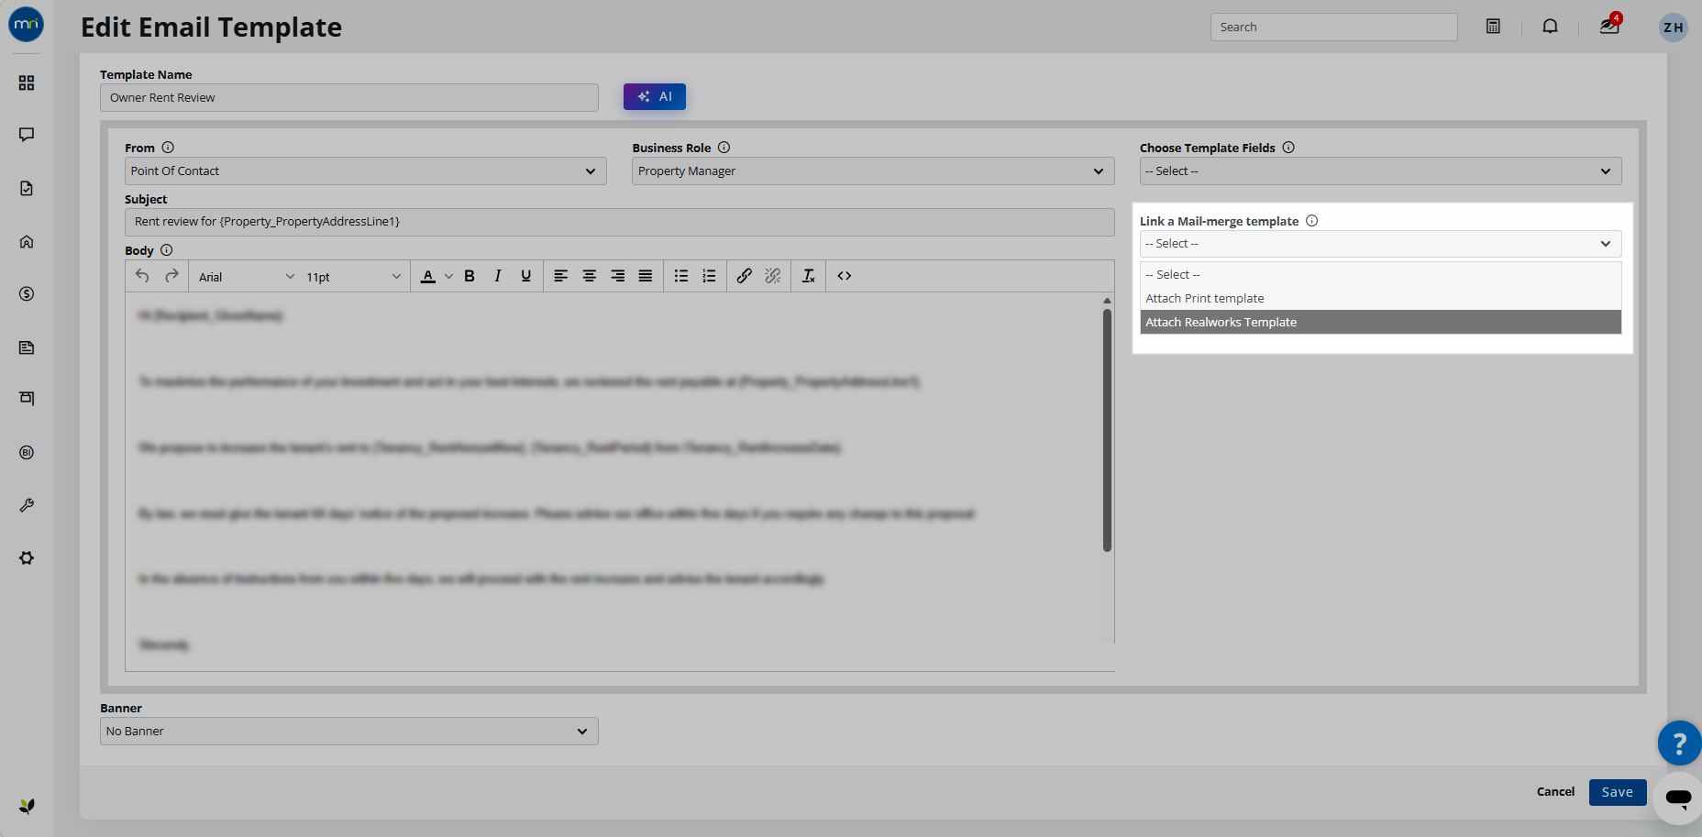This screenshot has width=1702, height=837.
Task: Open the notifications bell icon
Action: pos(1550,27)
